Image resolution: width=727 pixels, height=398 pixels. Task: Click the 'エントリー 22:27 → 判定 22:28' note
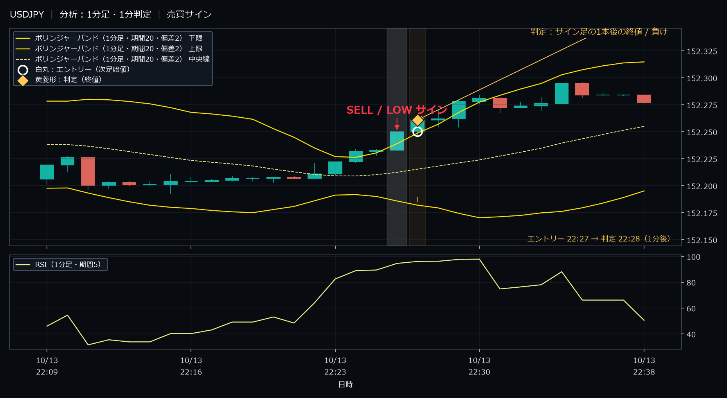pos(599,238)
